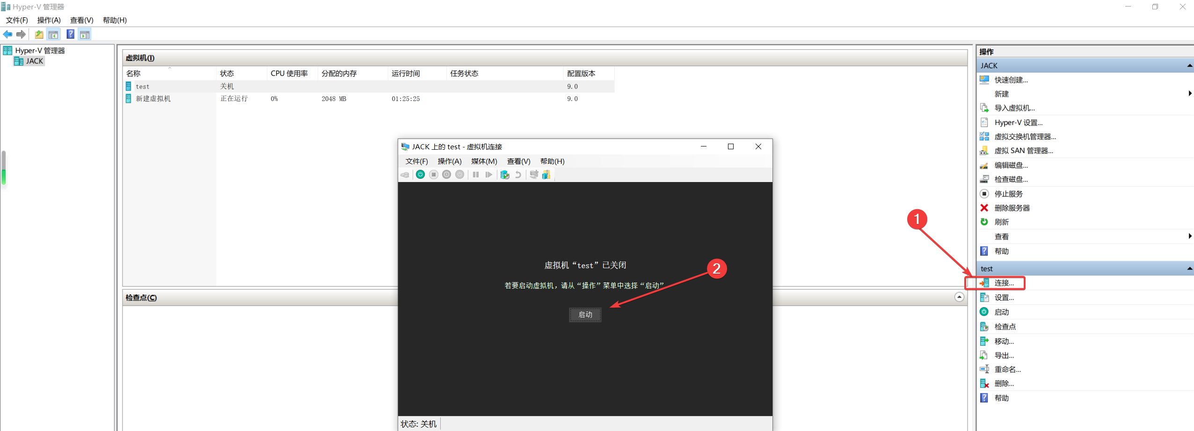Sort by 状态 column header
The height and width of the screenshot is (431, 1194).
(242, 73)
